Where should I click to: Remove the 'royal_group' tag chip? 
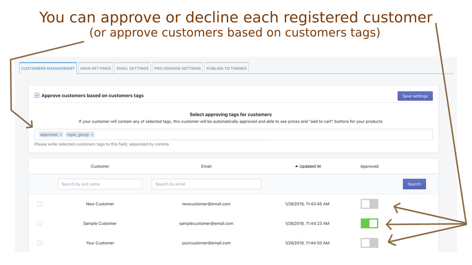click(92, 134)
